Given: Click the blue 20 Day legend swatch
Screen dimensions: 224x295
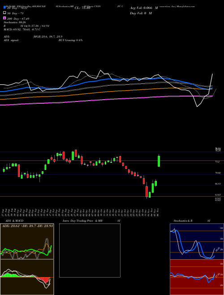Looking at the screenshot, I should (4, 8).
